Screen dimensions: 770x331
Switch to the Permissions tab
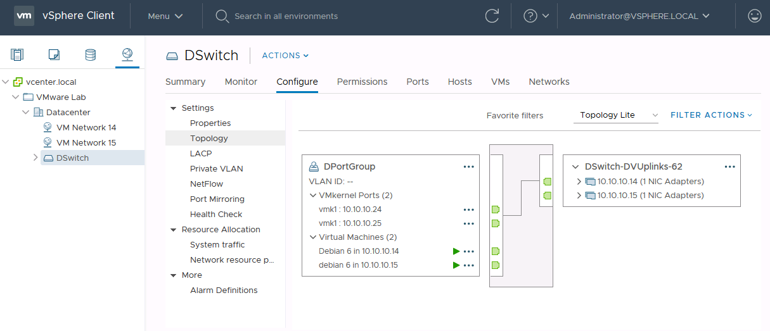(x=362, y=82)
